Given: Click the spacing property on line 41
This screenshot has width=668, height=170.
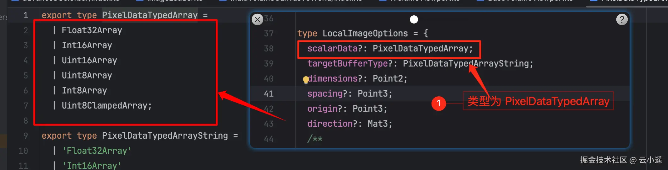Looking at the screenshot, I should [x=325, y=94].
